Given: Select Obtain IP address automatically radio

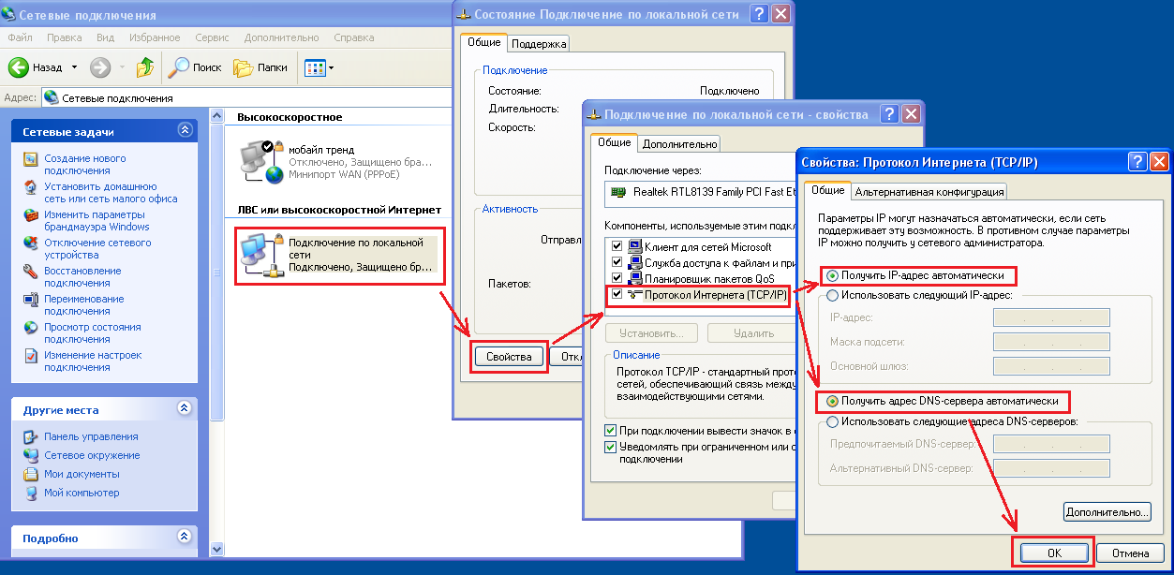Looking at the screenshot, I should pos(832,276).
